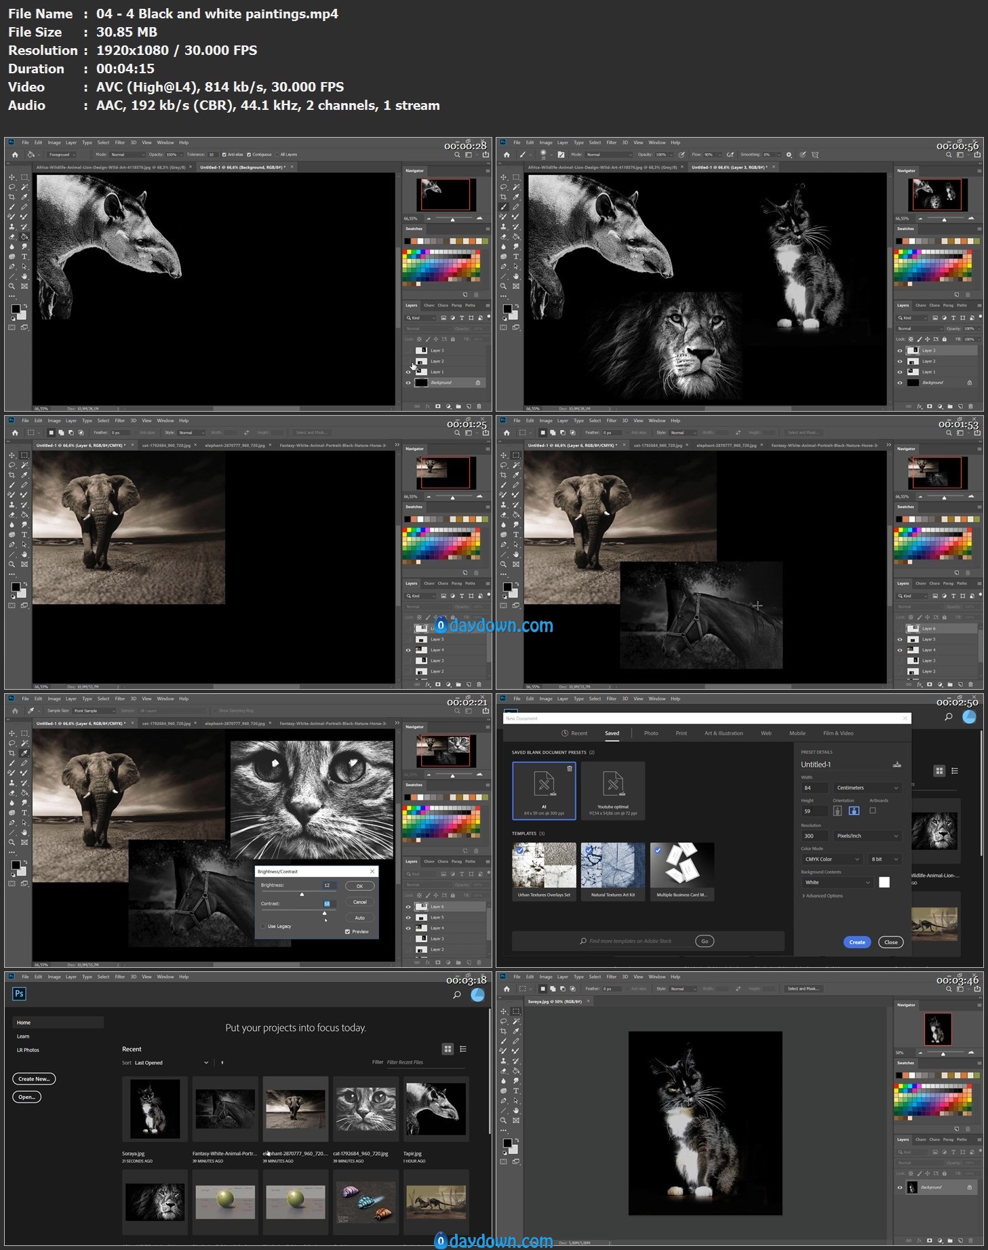Click trash icon on A1 preset, 00:02:50 frame

point(570,768)
